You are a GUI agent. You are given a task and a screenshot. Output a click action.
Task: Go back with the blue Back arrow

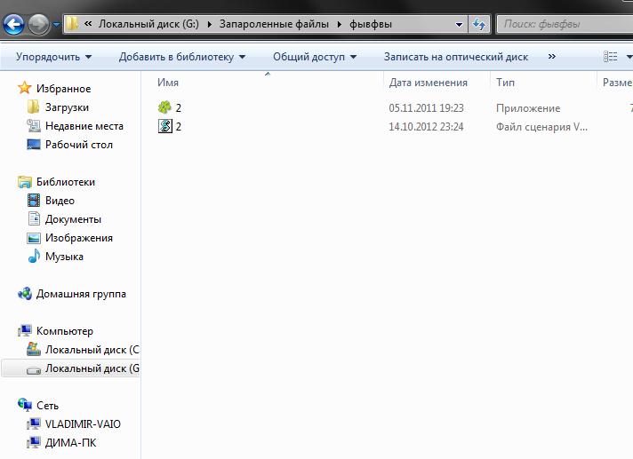pyautogui.click(x=13, y=24)
